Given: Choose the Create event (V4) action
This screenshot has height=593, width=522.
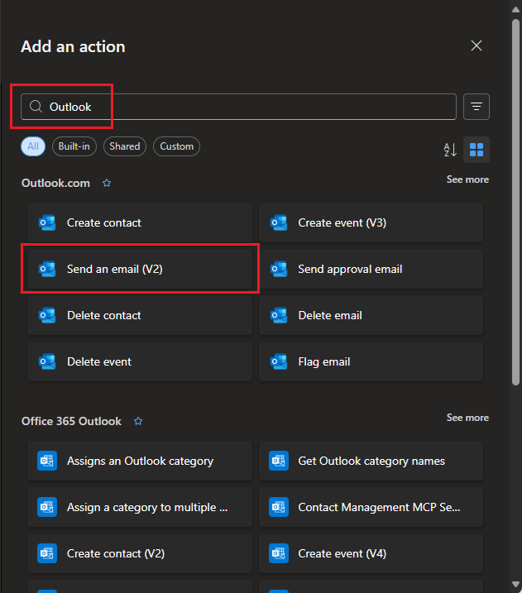Looking at the screenshot, I should pyautogui.click(x=371, y=553).
